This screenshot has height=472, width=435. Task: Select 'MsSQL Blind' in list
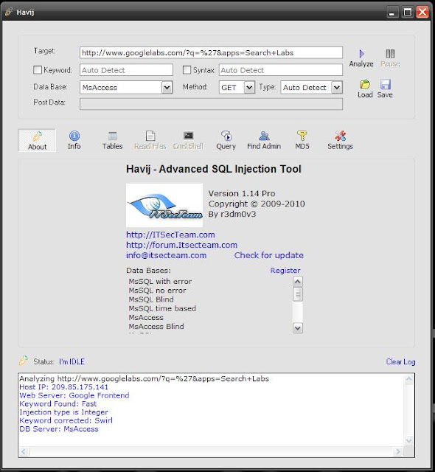click(151, 299)
